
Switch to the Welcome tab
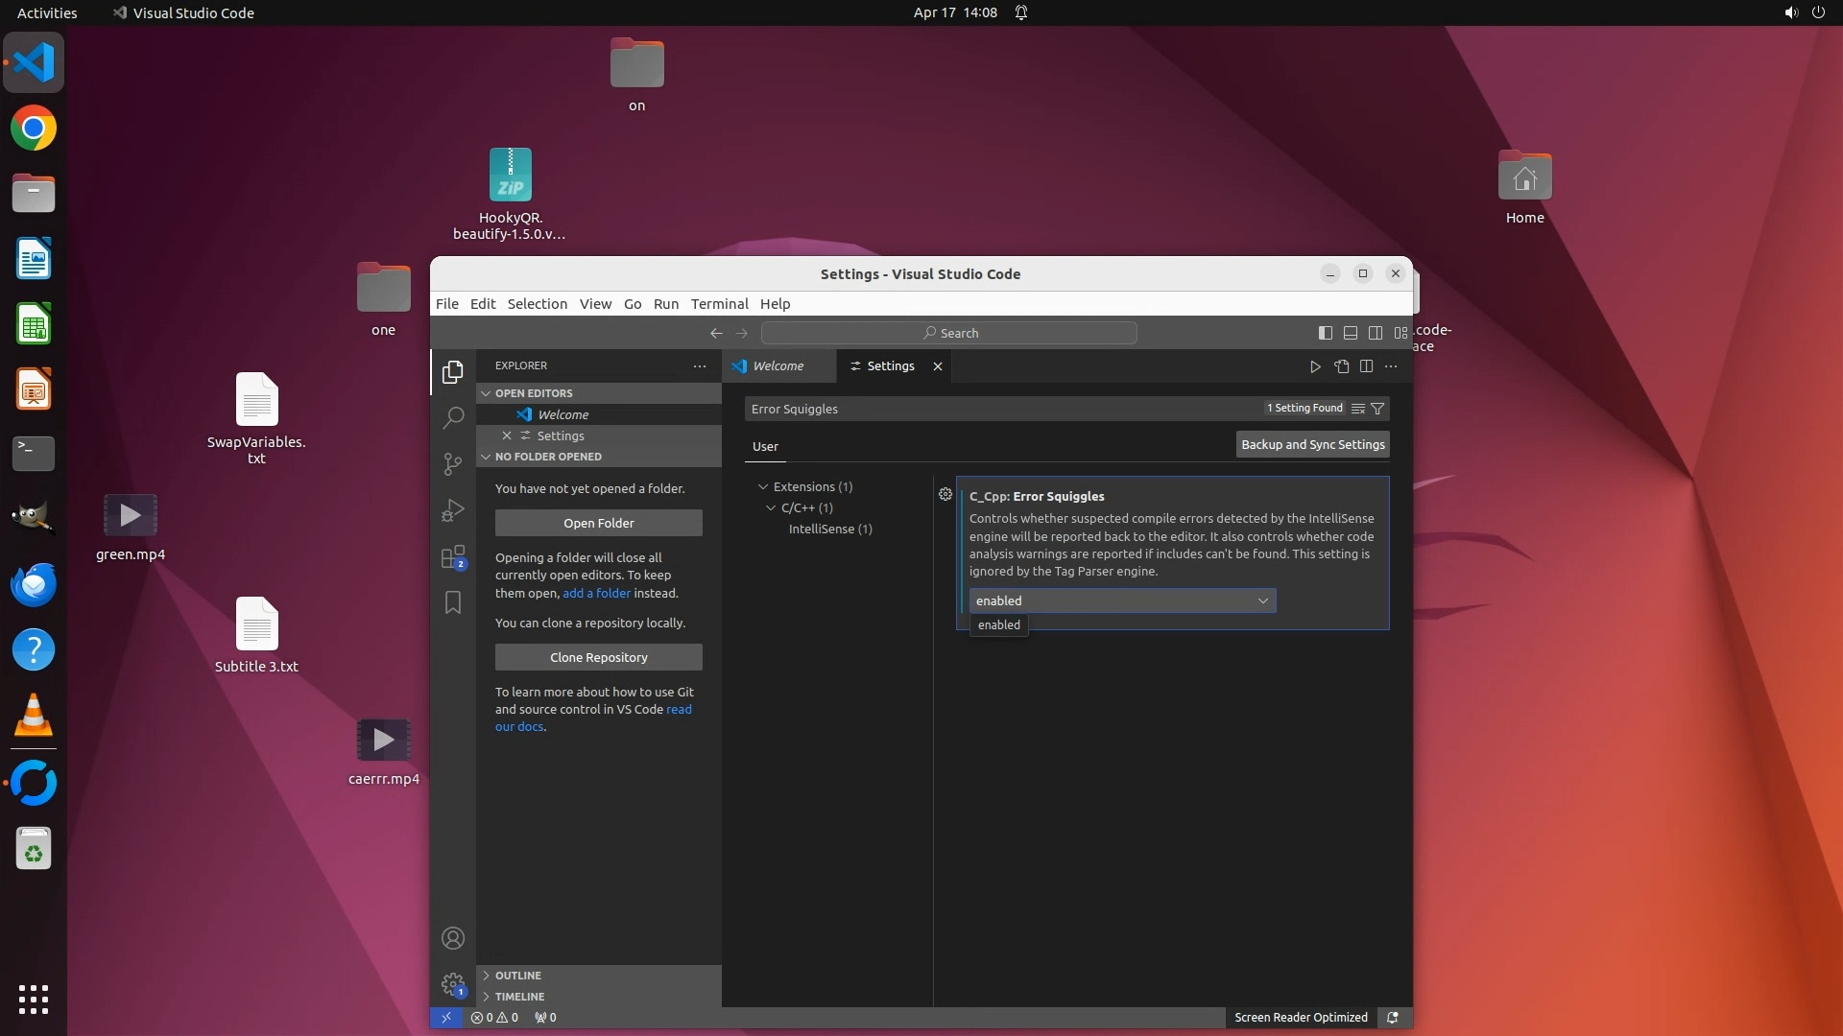(x=778, y=366)
